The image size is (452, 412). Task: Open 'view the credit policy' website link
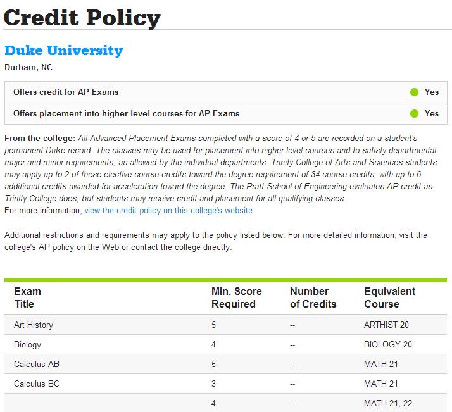coord(168,211)
